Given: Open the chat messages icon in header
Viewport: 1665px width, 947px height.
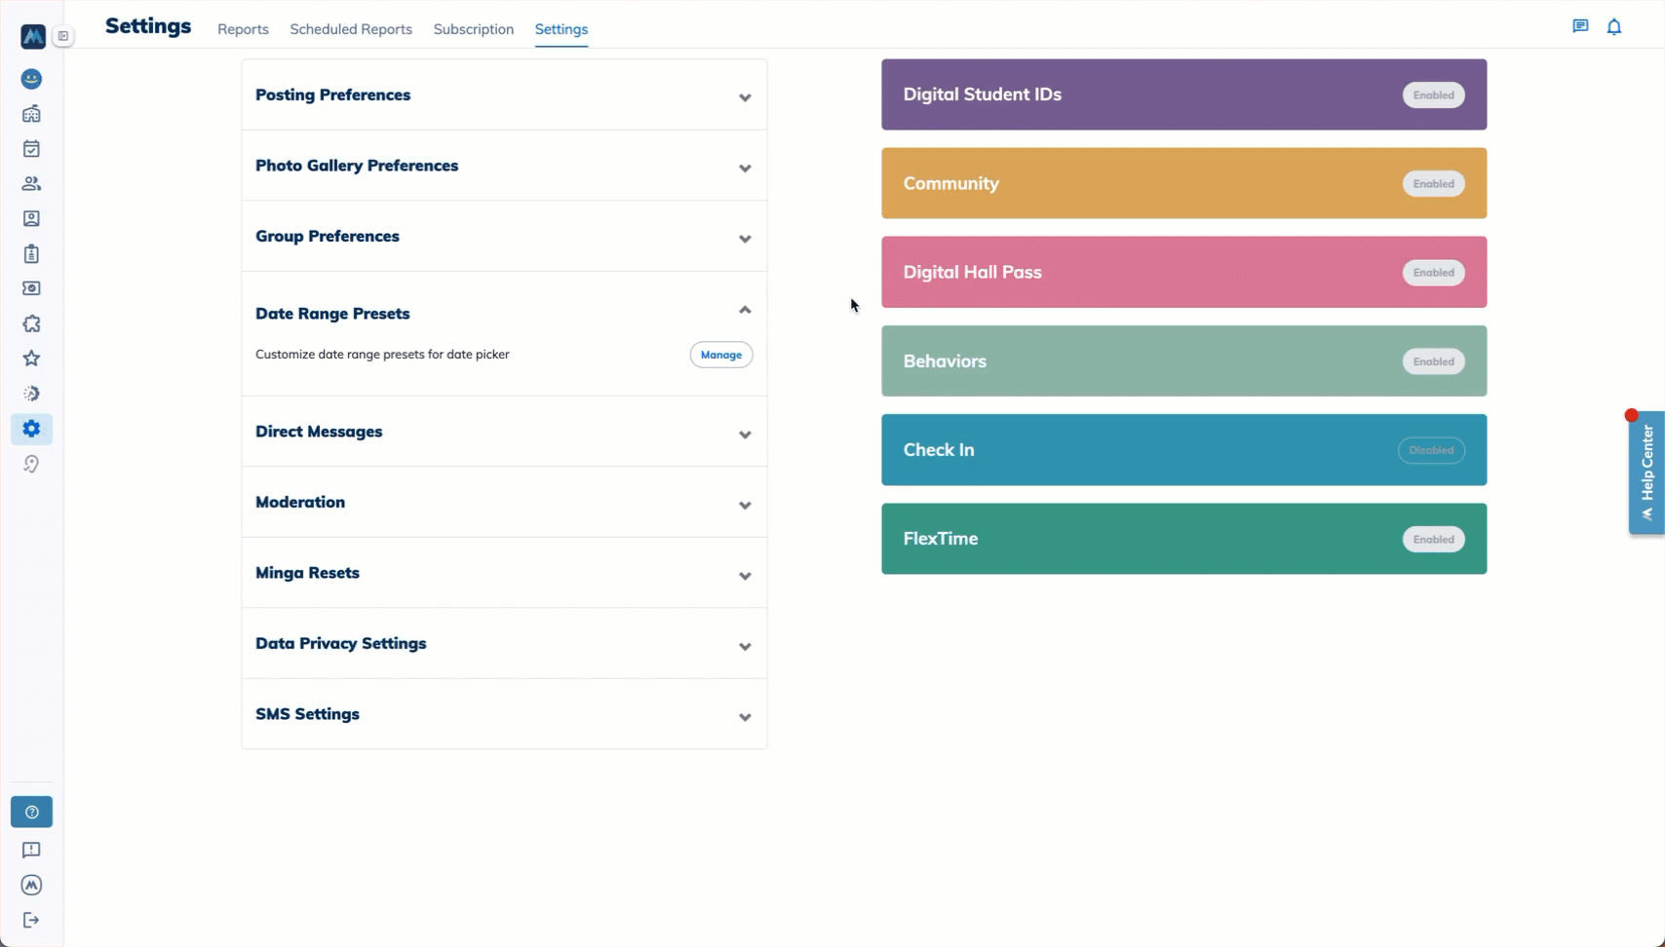Looking at the screenshot, I should 1580,26.
